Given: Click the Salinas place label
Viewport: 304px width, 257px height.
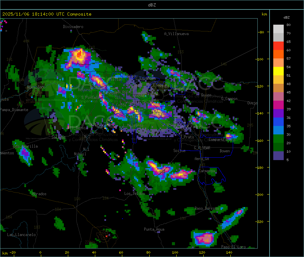Looking at the screenshot, I should click(58, 137).
